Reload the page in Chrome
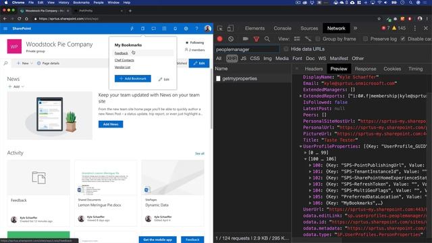The height and width of the screenshot is (243, 432). (20, 19)
